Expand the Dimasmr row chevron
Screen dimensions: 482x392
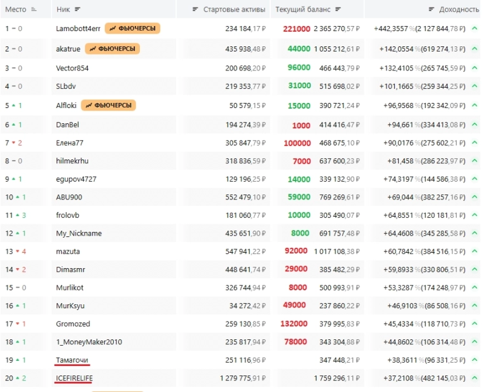[x=474, y=269]
